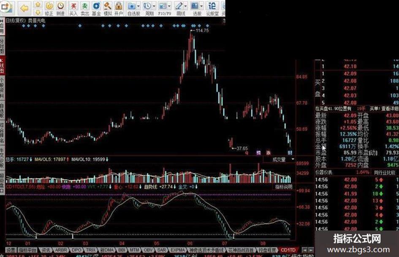Select the 新DMA indicator tab

(x=107, y=250)
